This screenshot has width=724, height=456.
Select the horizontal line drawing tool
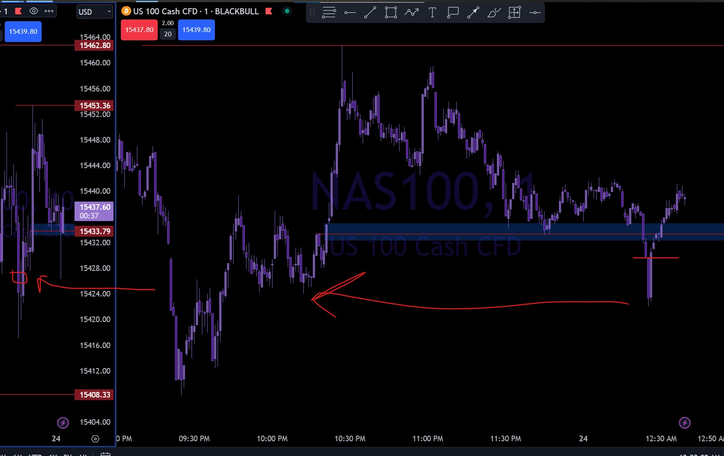pos(535,13)
